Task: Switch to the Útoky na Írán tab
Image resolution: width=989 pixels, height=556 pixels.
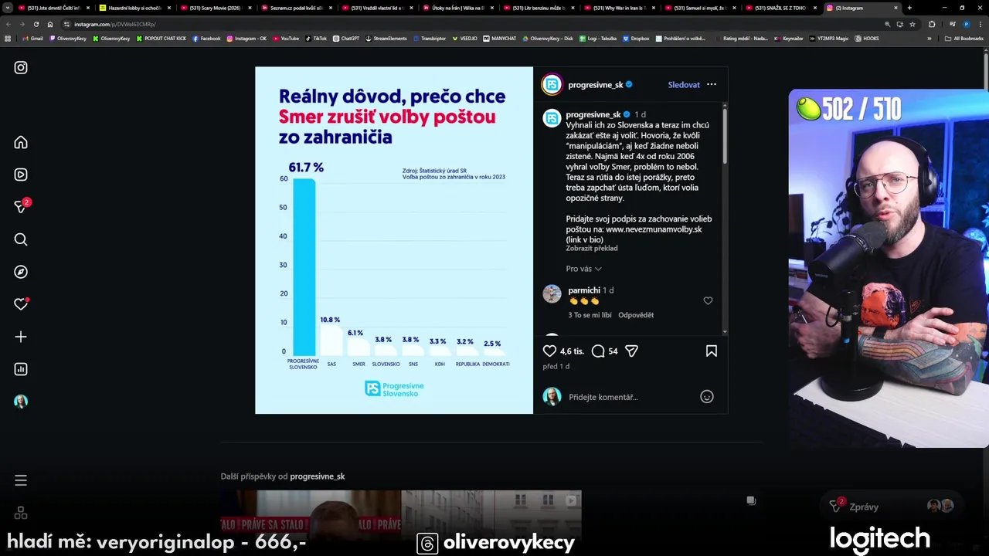Action: pos(458,8)
